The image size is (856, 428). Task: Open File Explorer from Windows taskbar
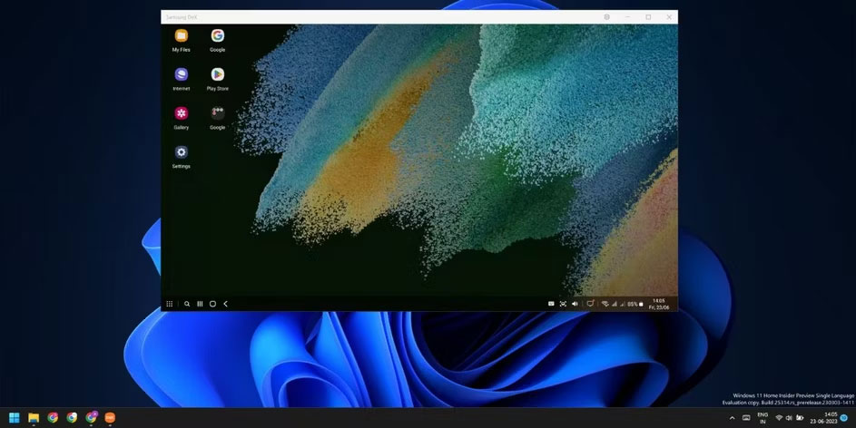[x=34, y=418]
